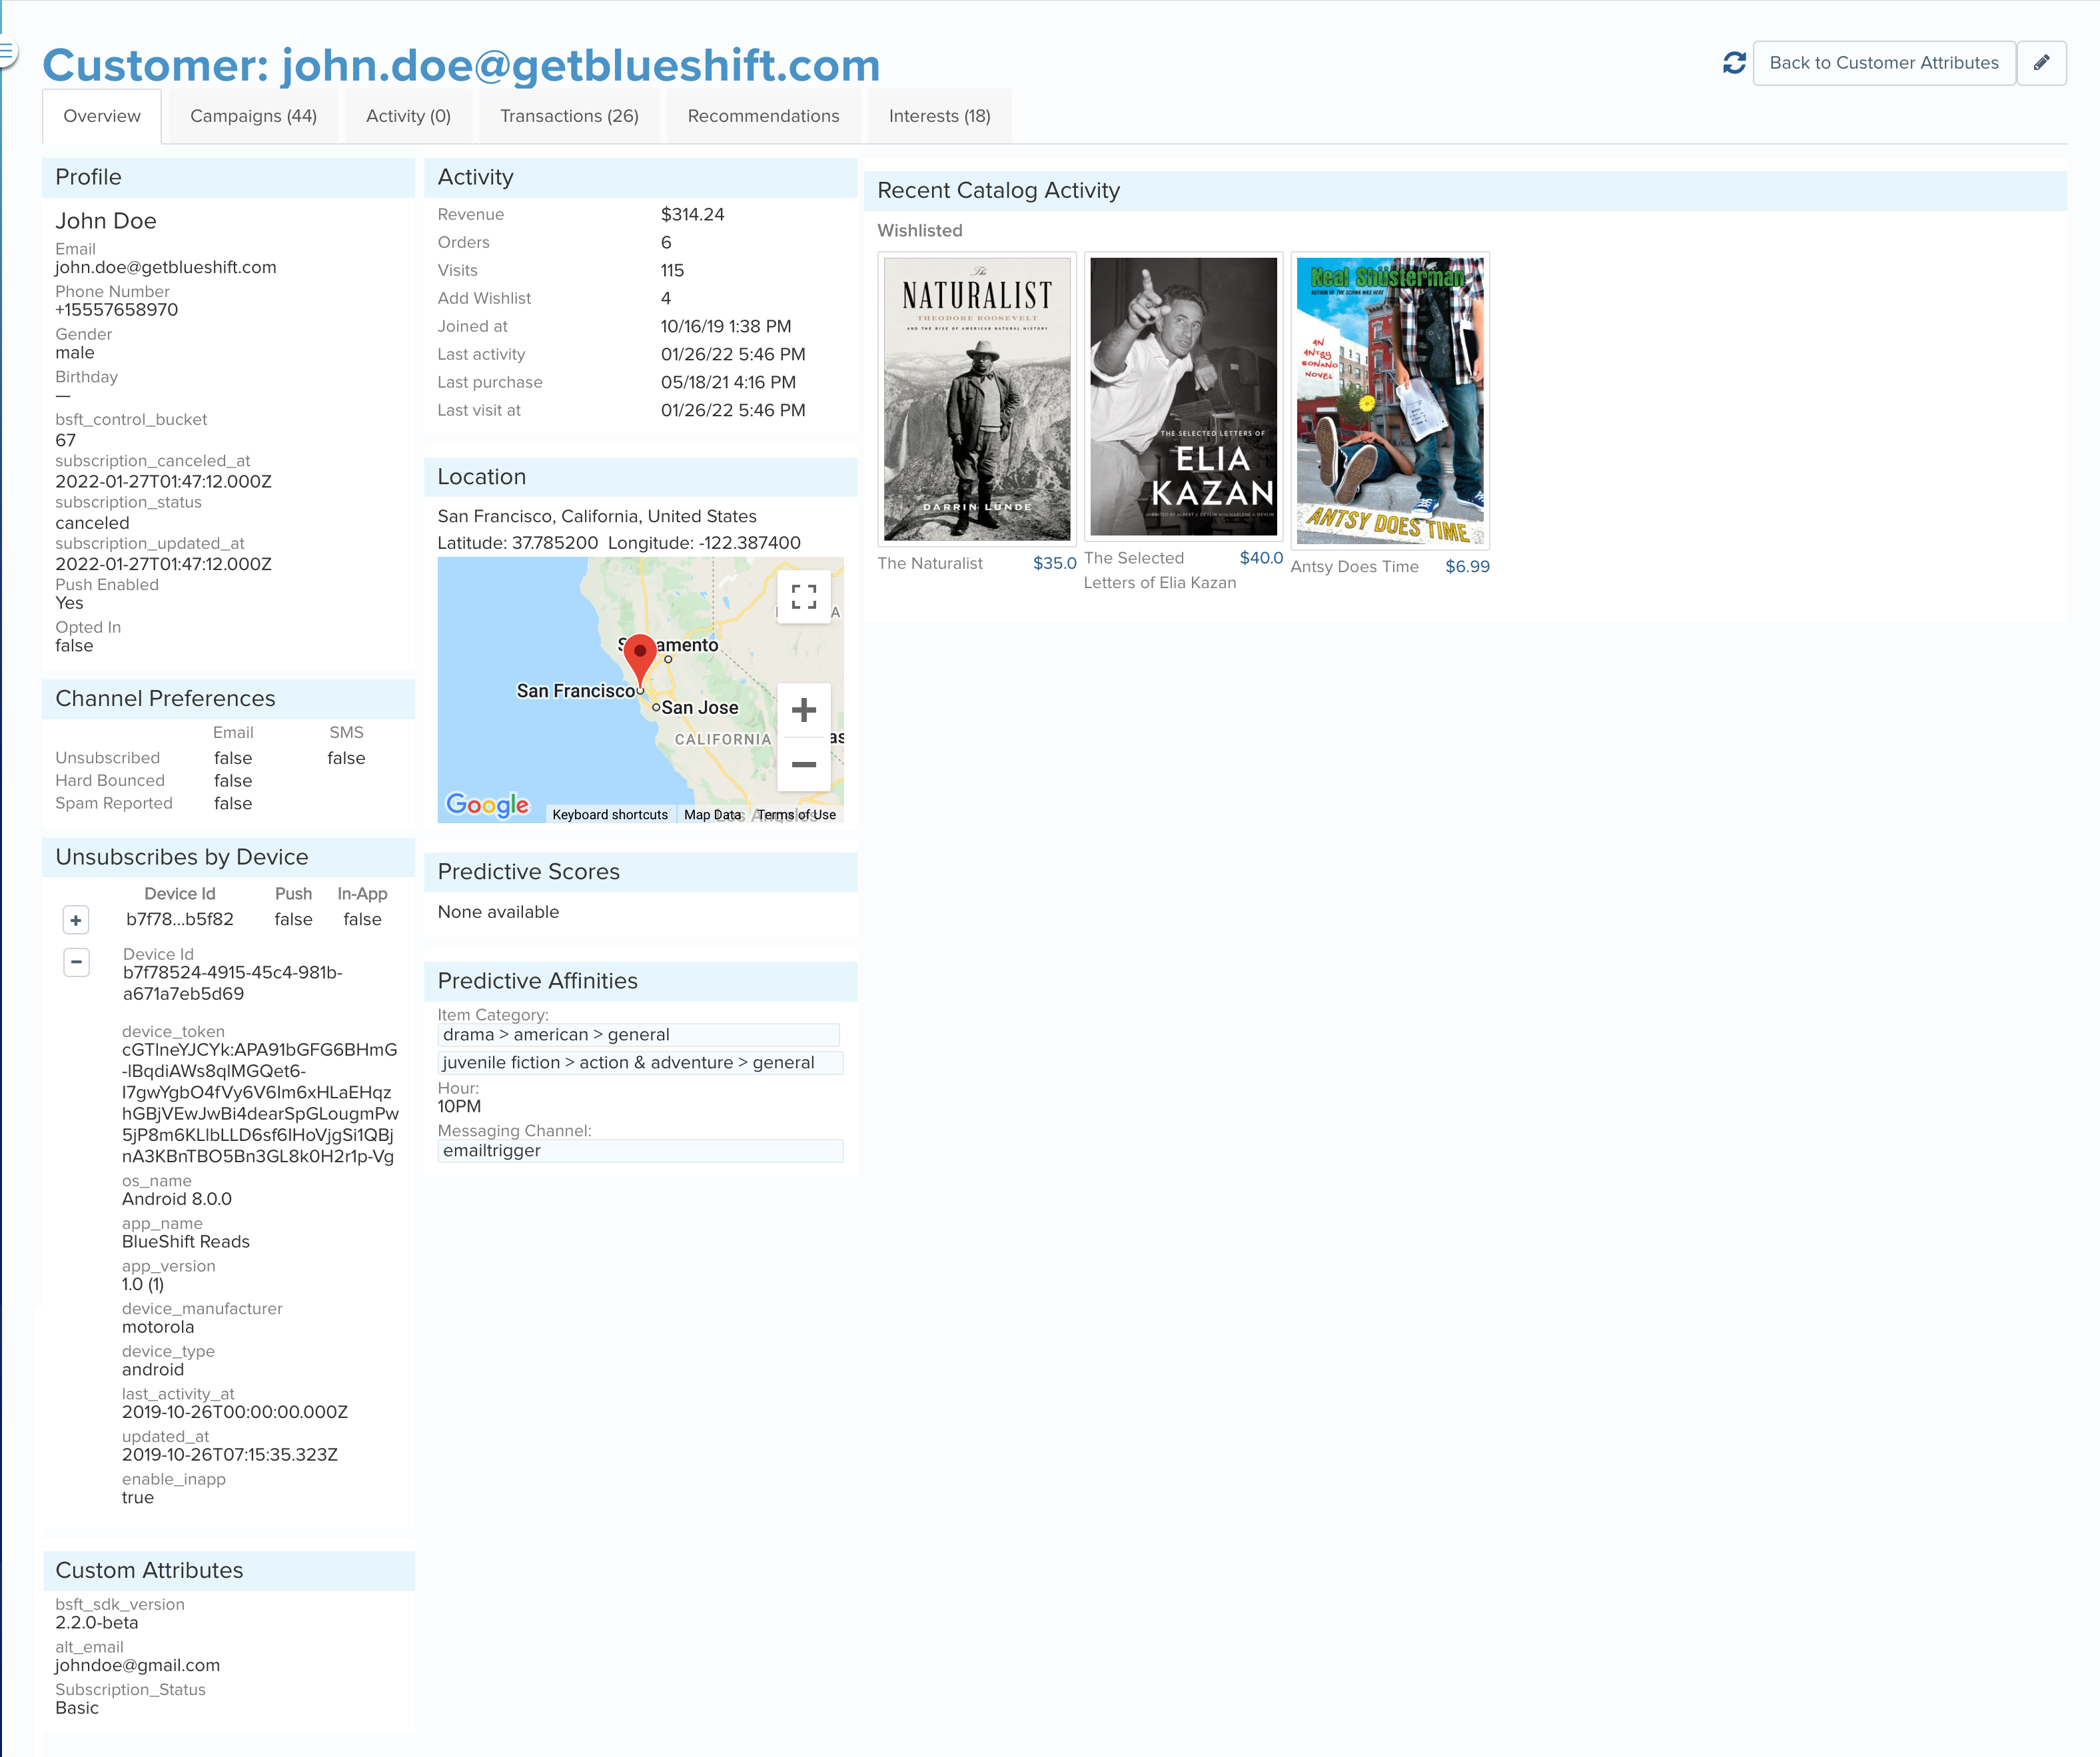Click the Push Enabled value Yes
Image resolution: width=2100 pixels, height=1757 pixels.
69,603
